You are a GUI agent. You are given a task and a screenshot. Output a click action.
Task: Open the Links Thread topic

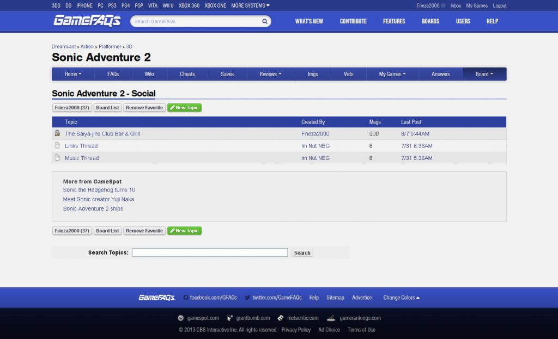(81, 146)
